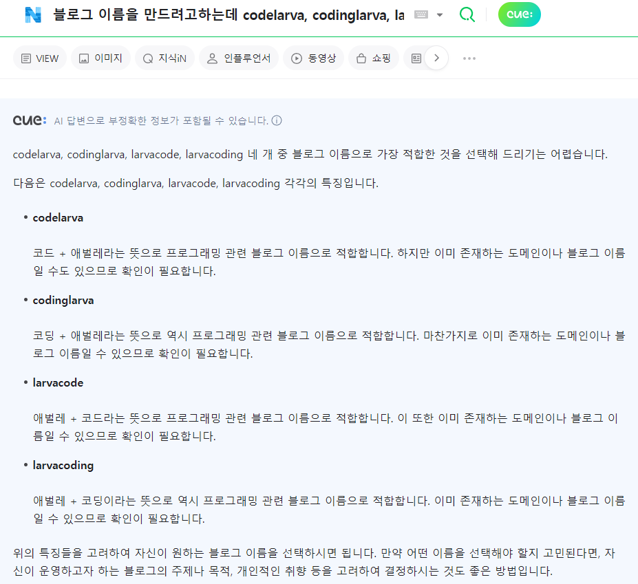Image resolution: width=638 pixels, height=584 pixels.
Task: Click the larvacode bullet heading
Action: pyautogui.click(x=58, y=383)
